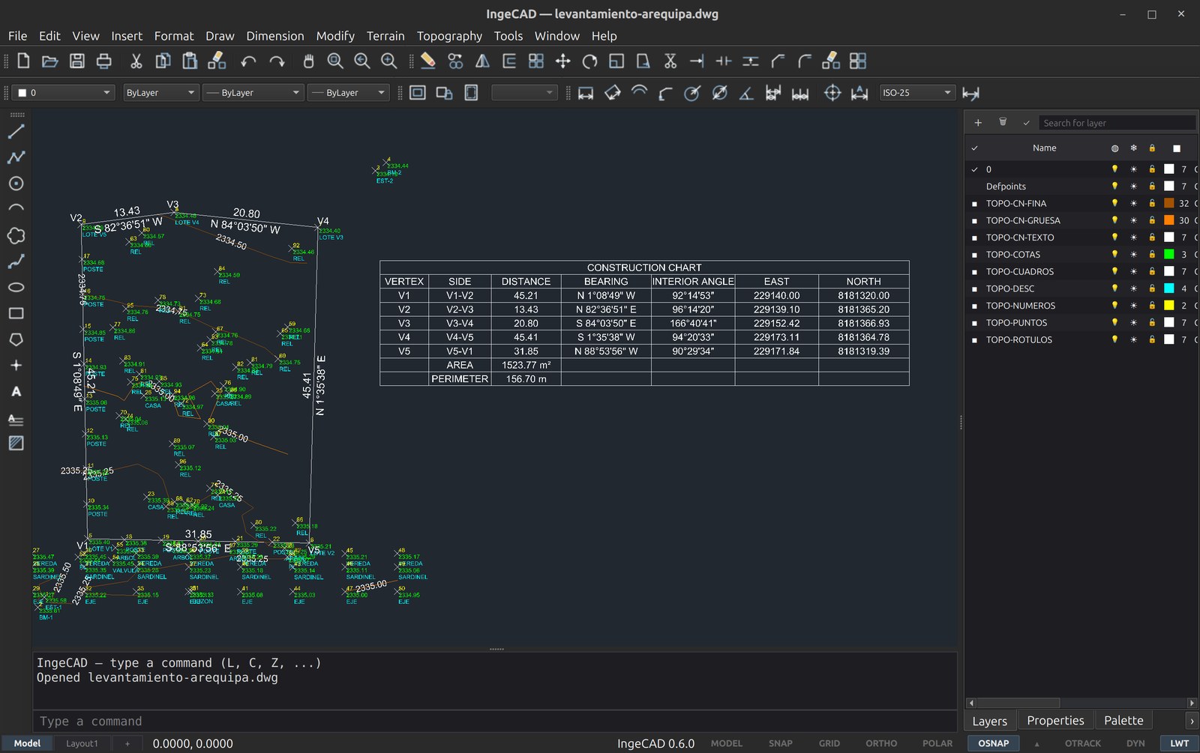Select the Rotate tool icon
Image resolution: width=1200 pixels, height=753 pixels.
589,61
